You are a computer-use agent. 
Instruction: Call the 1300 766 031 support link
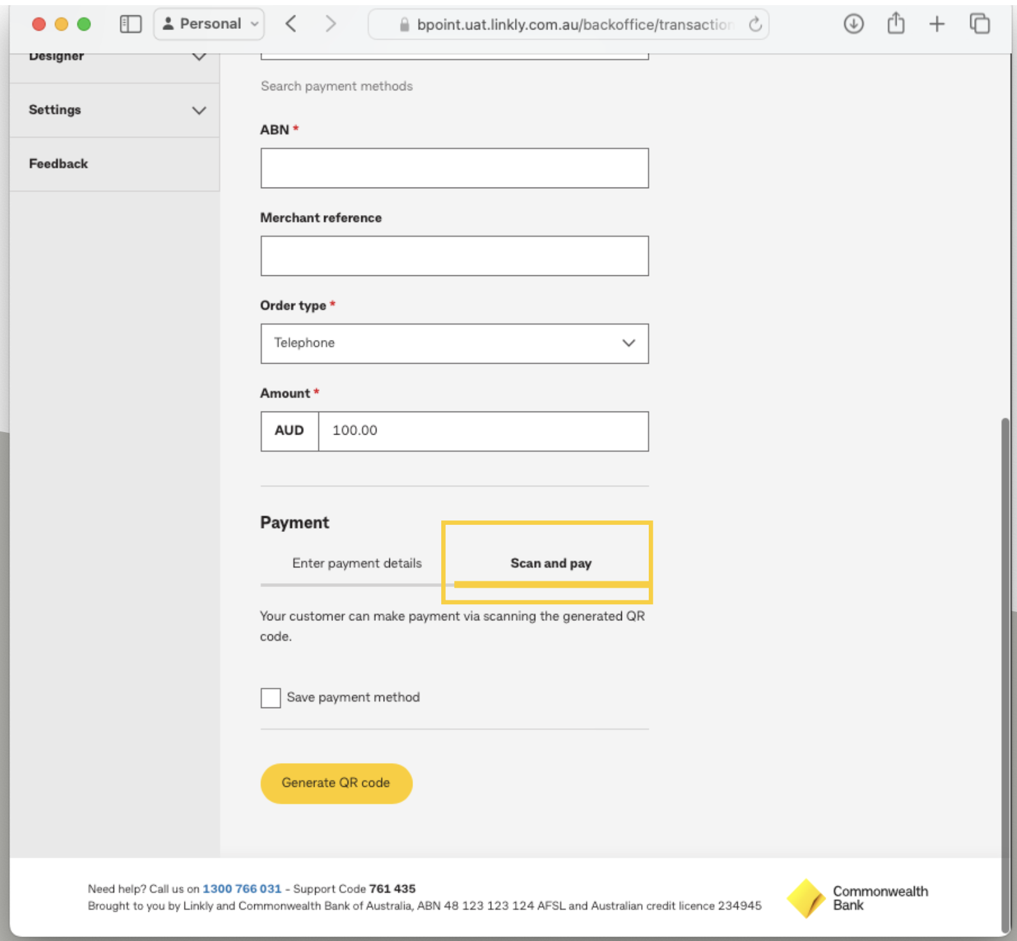pyautogui.click(x=241, y=889)
